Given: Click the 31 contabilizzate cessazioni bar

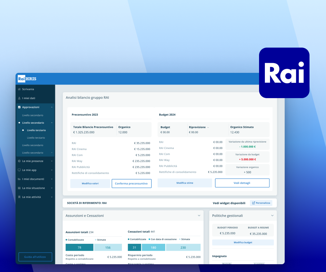Looking at the screenshot, I should point(134,247).
